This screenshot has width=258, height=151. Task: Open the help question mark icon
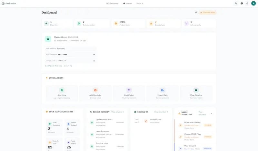point(242,3)
